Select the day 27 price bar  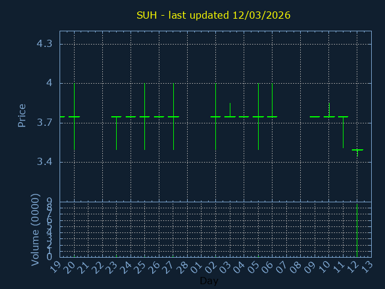point(173,116)
